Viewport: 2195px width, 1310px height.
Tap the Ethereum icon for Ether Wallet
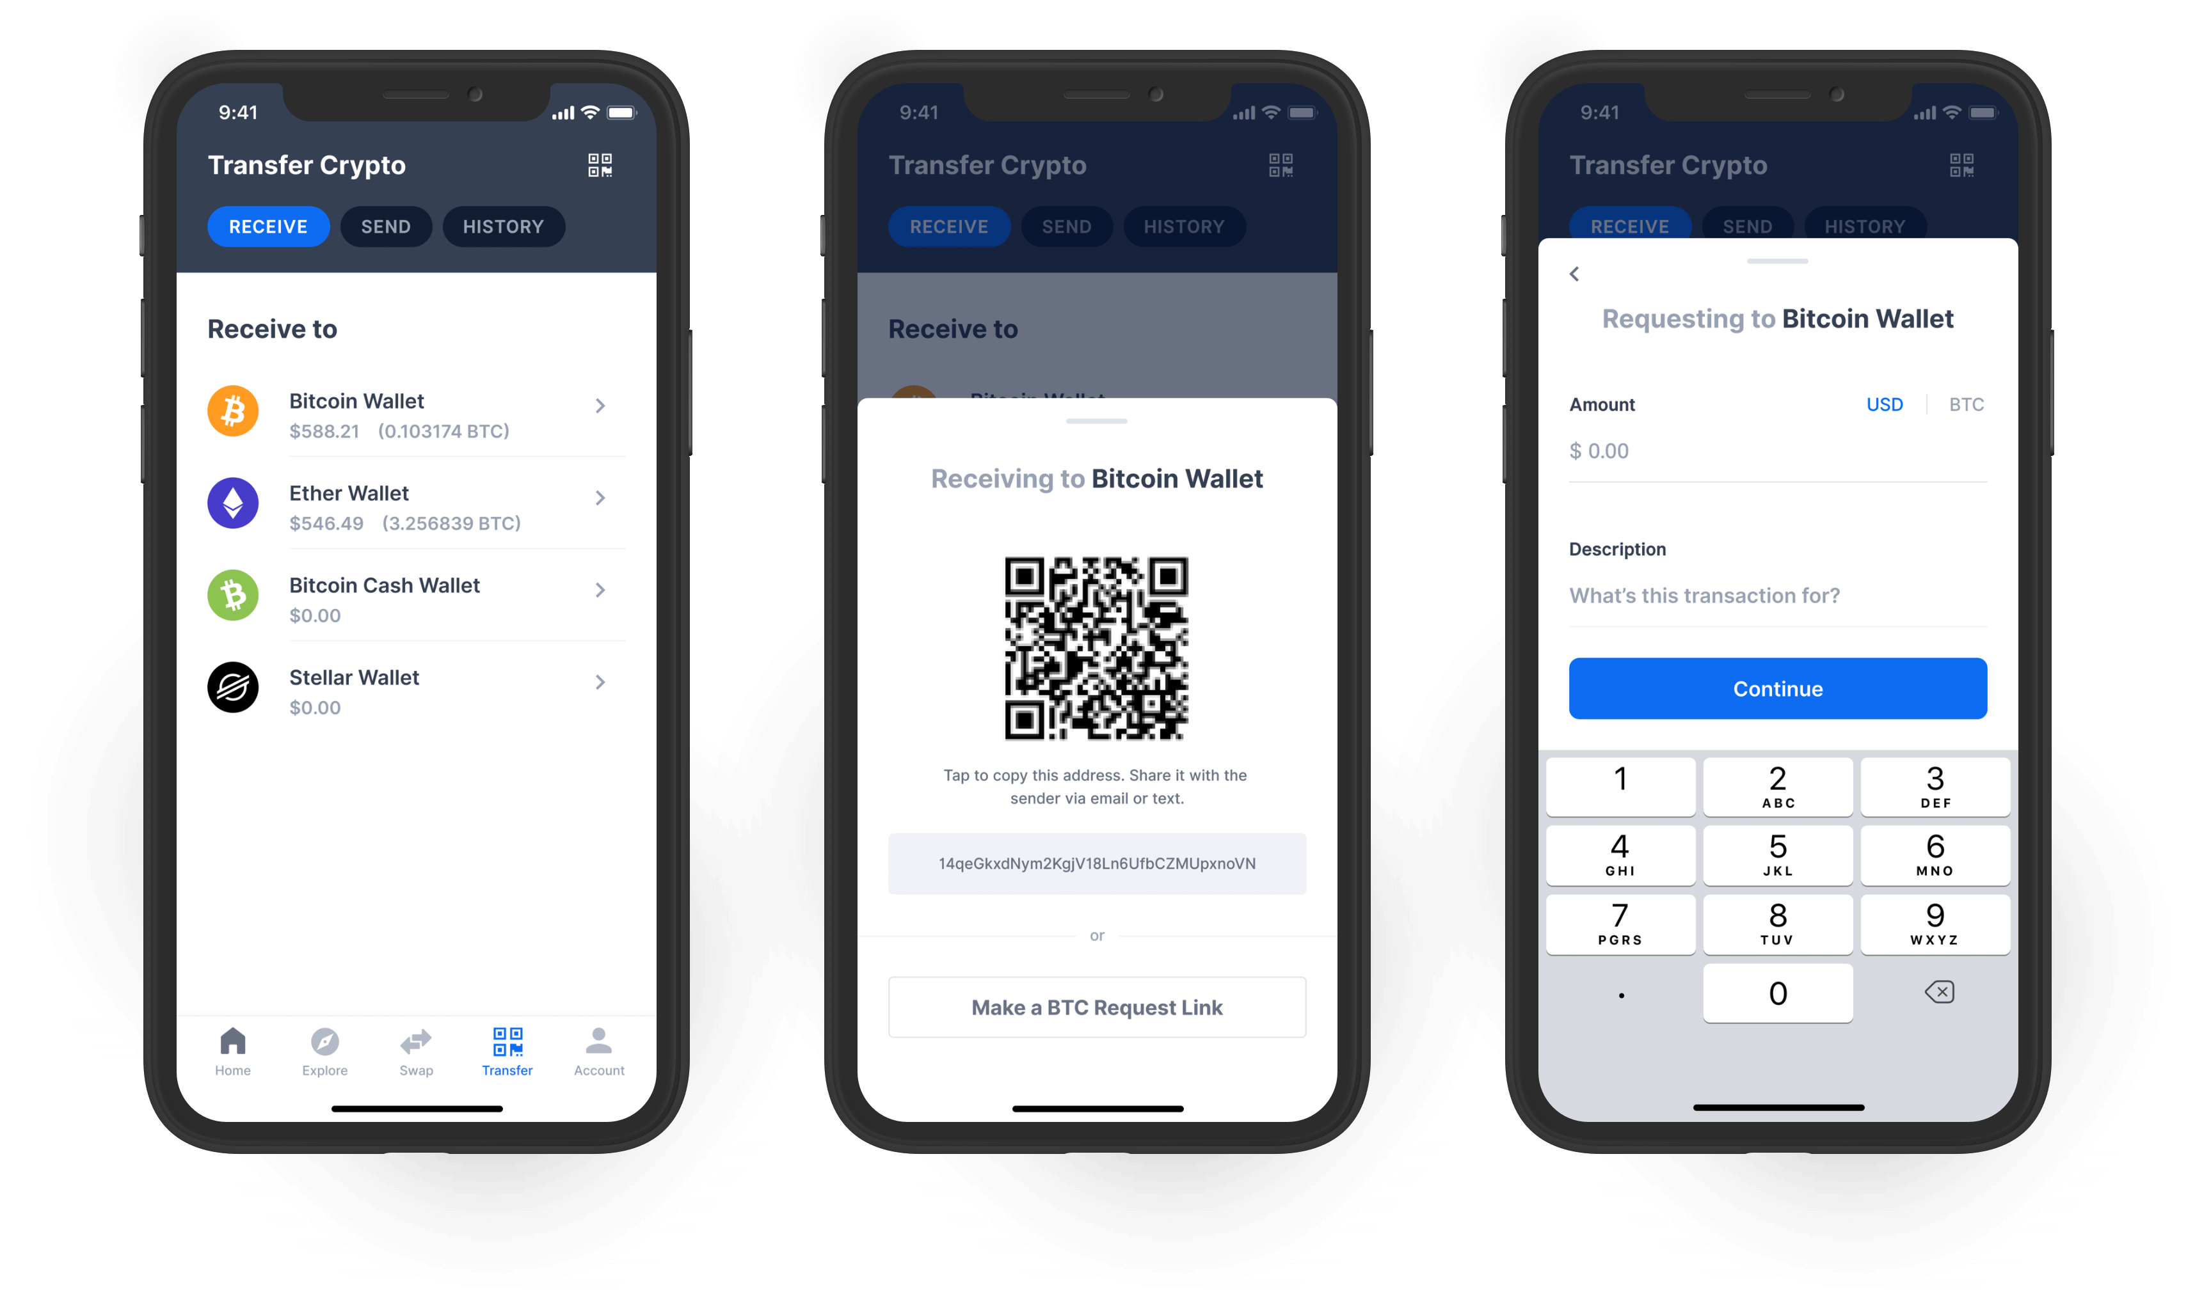pyautogui.click(x=234, y=505)
